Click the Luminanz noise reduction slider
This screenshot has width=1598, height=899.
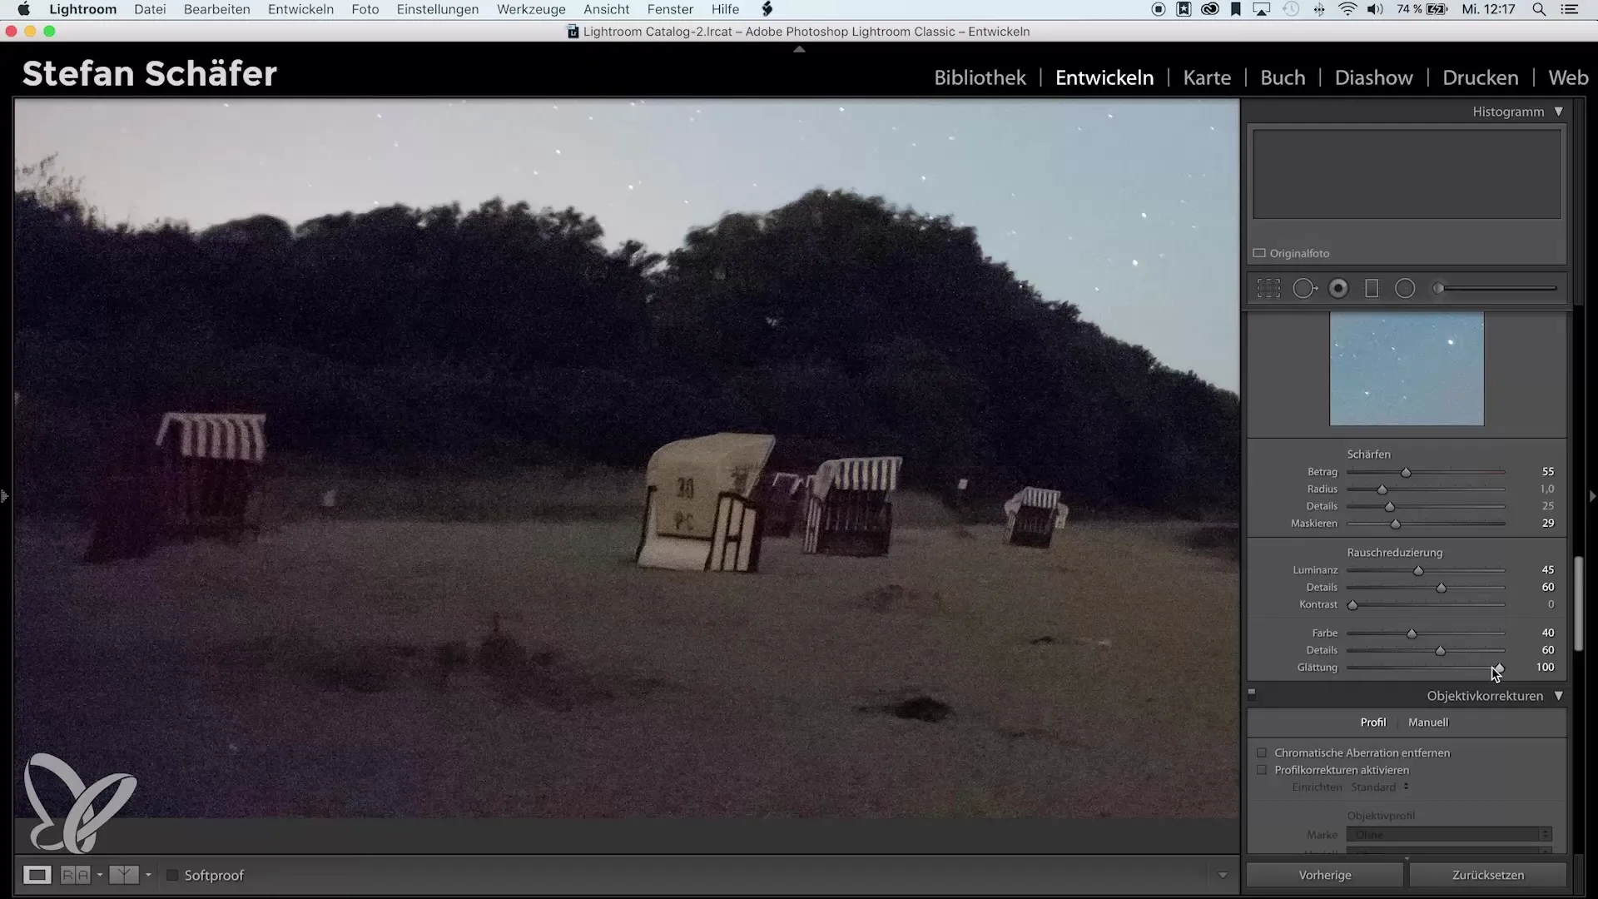(1418, 571)
